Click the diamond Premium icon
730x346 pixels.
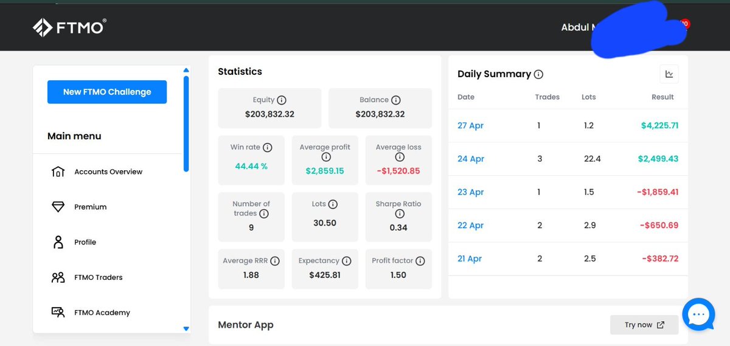58,207
